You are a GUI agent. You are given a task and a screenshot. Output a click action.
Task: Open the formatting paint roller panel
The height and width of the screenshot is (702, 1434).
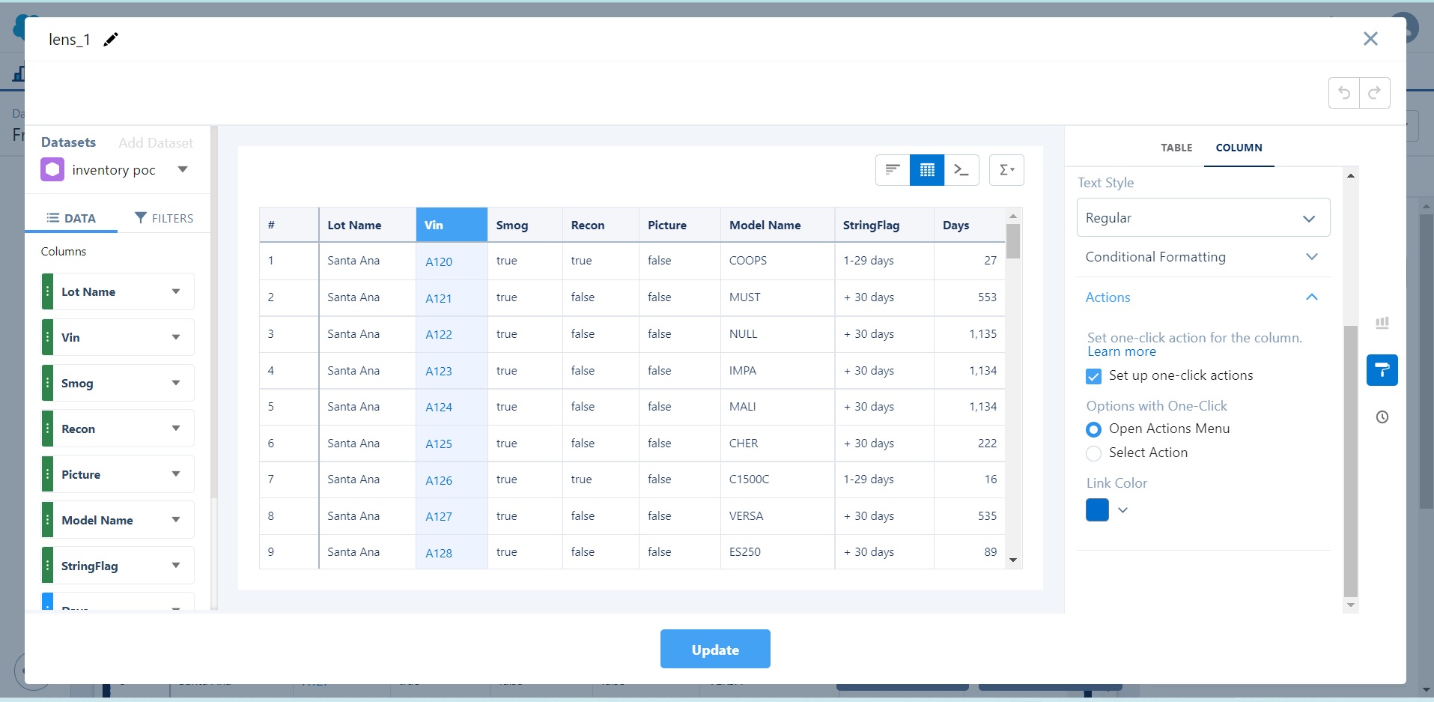1382,370
